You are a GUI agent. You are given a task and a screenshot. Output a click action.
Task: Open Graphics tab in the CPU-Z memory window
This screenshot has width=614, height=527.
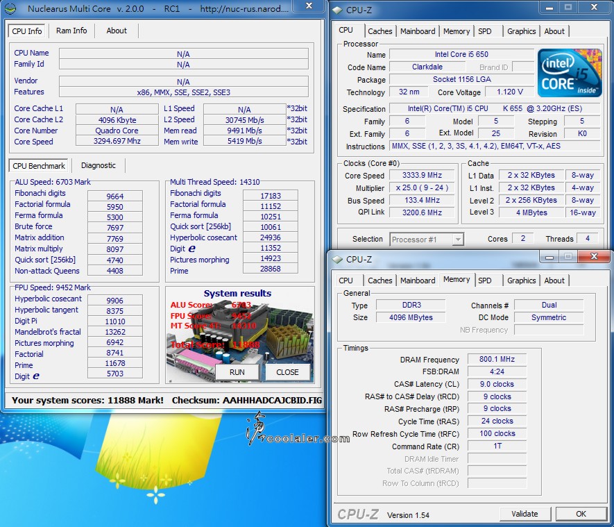521,281
